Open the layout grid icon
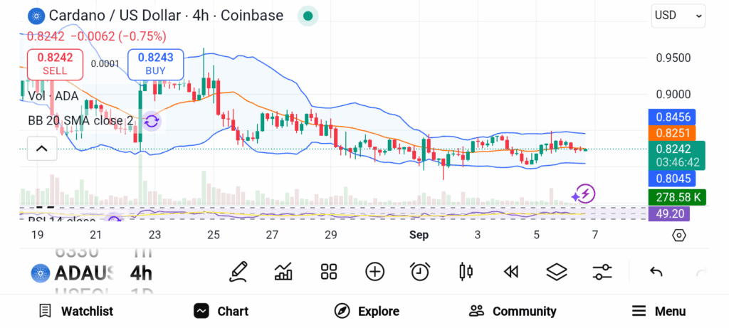The height and width of the screenshot is (328, 729). point(328,271)
